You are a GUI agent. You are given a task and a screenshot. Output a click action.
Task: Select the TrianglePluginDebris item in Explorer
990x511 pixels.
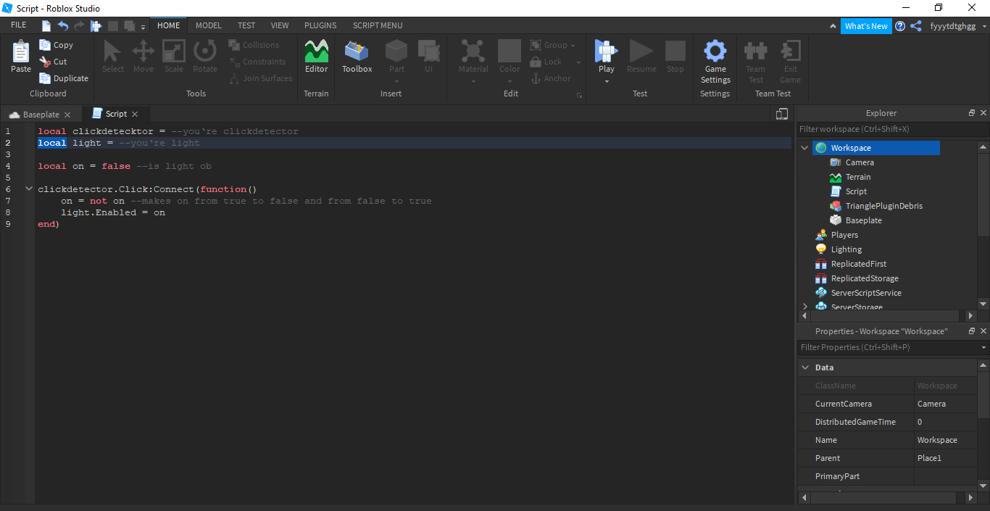tap(883, 206)
